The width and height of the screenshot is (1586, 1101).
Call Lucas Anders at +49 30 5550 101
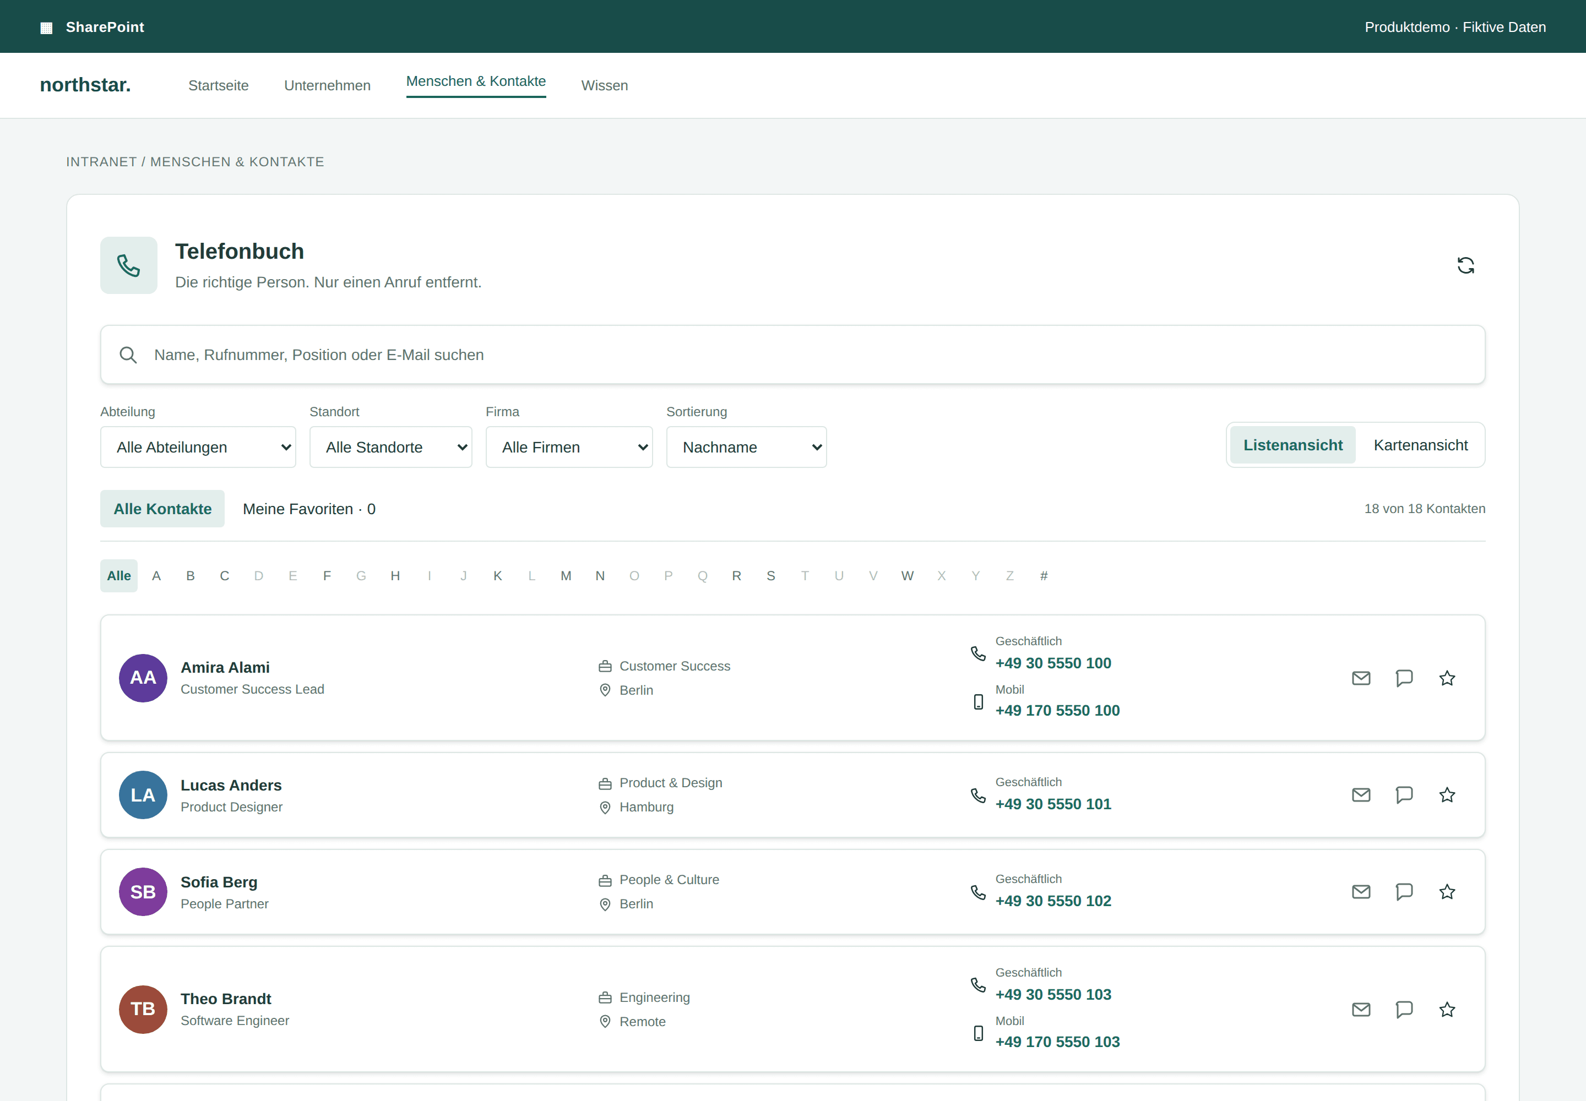tap(1053, 804)
